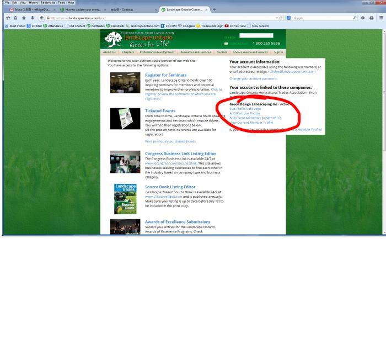Open the Add/Remove Photos link
386x338 pixels.
[244, 113]
